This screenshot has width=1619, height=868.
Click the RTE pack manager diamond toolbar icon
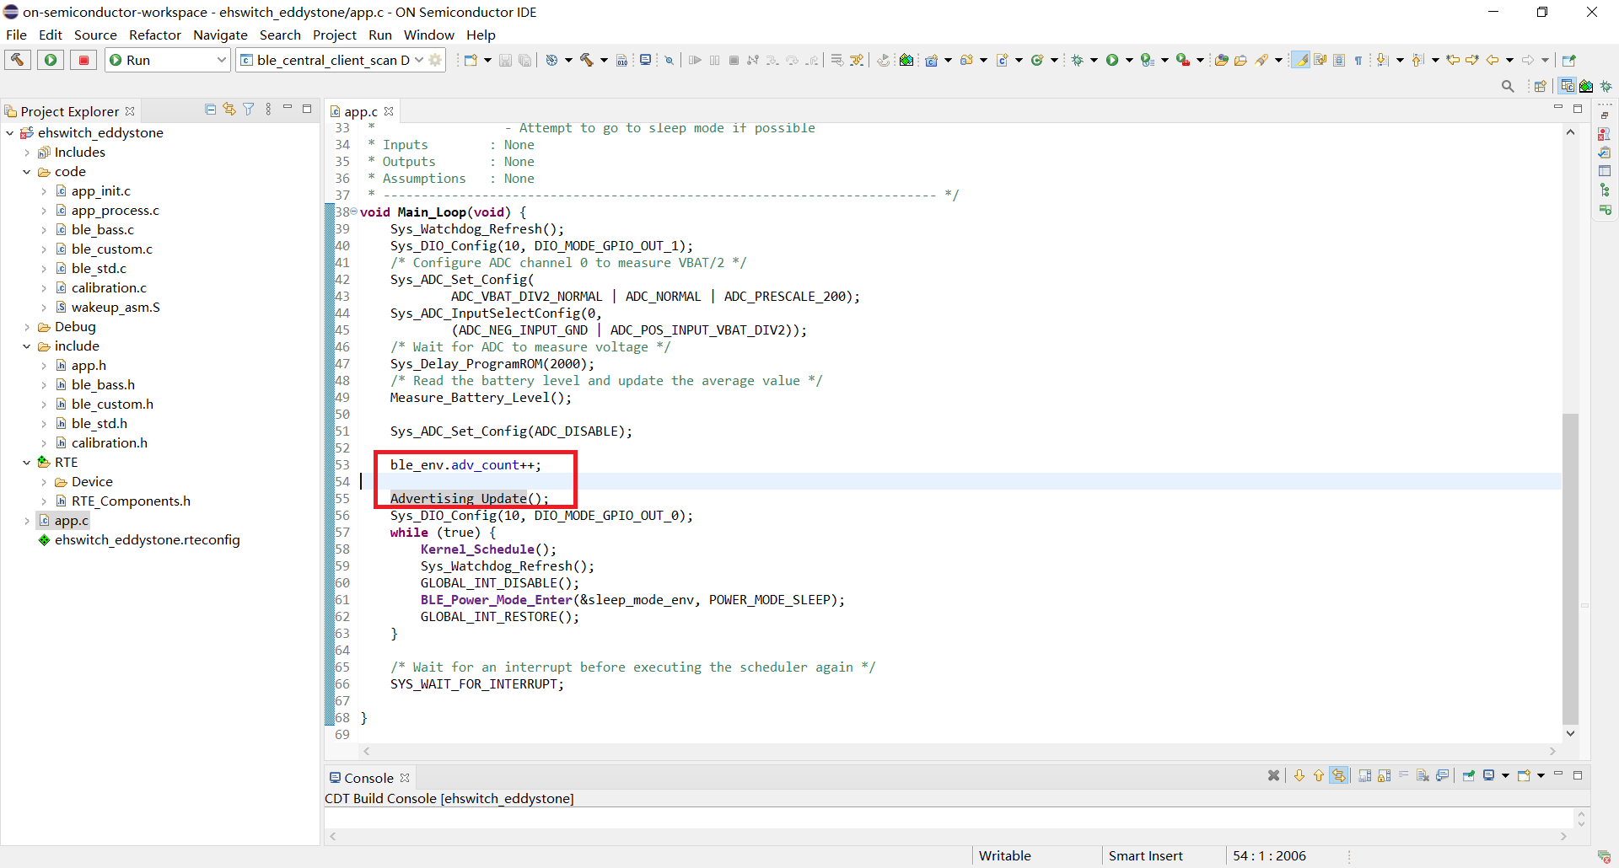point(906,60)
